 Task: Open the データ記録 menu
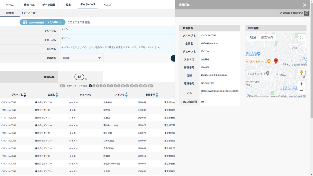point(49,5)
